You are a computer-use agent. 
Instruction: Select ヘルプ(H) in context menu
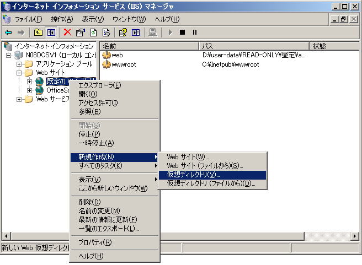(115, 256)
